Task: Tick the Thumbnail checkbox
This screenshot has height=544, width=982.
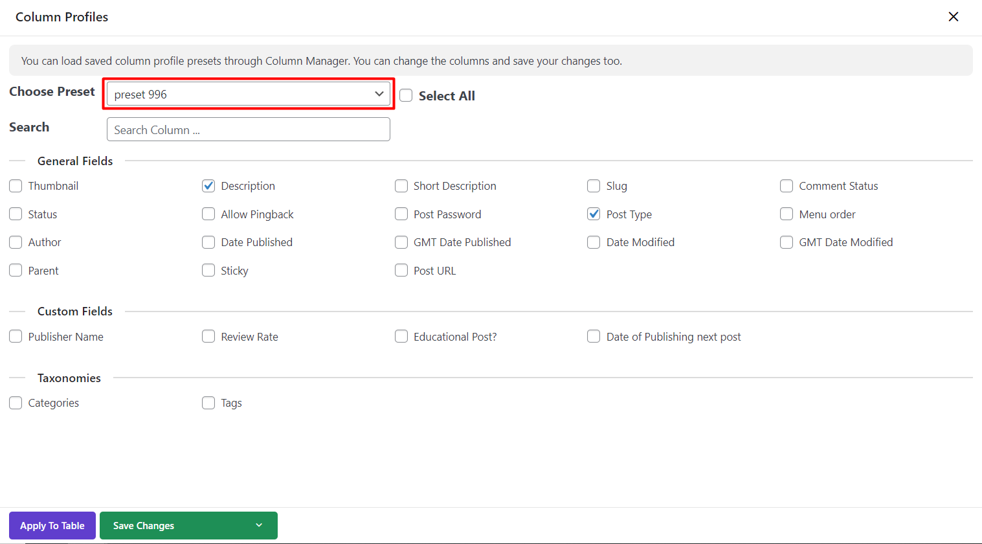Action: 16,186
